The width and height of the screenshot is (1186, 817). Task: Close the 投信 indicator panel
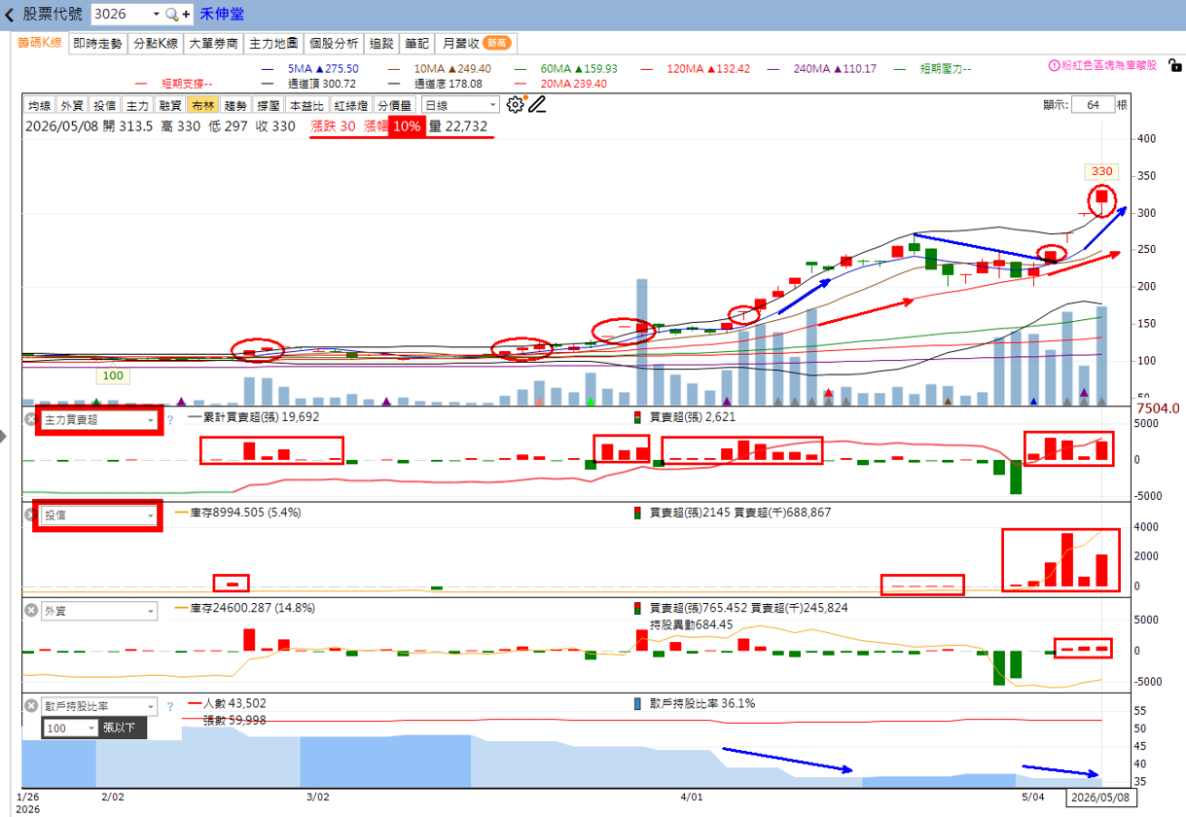pos(31,515)
